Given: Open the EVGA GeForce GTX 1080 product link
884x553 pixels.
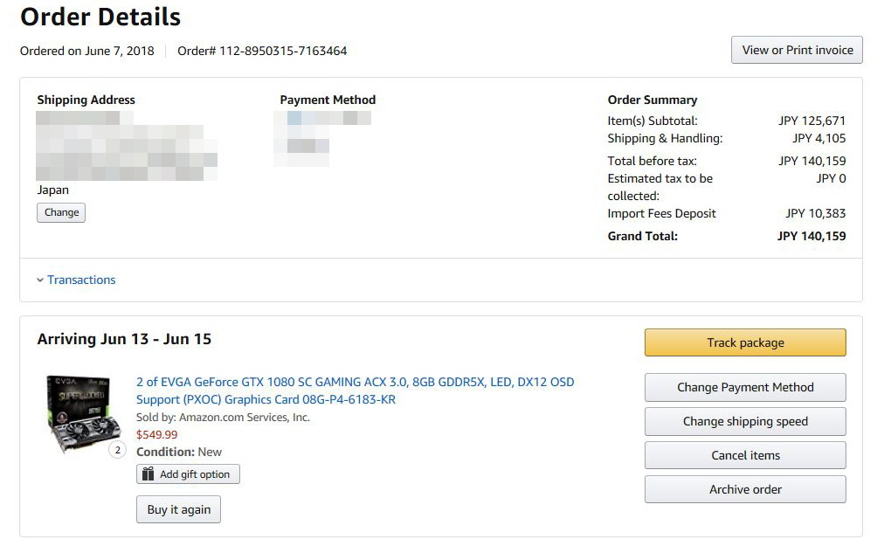Looking at the screenshot, I should tap(356, 391).
